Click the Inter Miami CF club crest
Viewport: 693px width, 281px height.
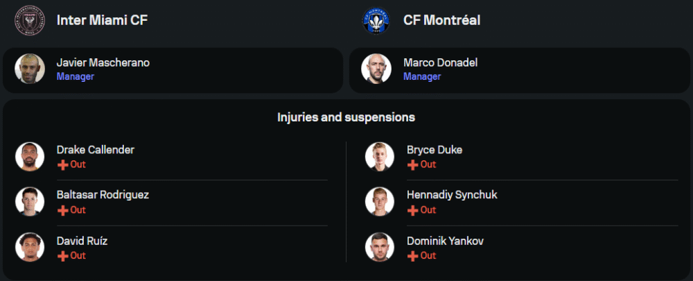click(x=29, y=20)
